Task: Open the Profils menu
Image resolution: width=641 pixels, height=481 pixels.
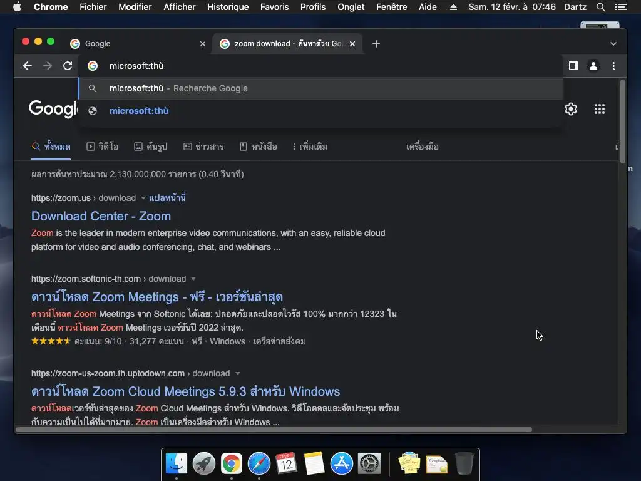Action: pyautogui.click(x=313, y=7)
